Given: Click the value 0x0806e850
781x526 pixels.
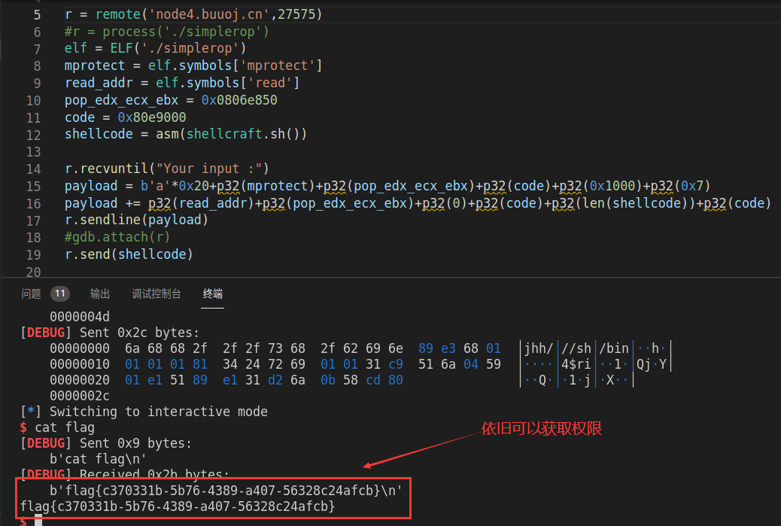Looking at the screenshot, I should 239,100.
